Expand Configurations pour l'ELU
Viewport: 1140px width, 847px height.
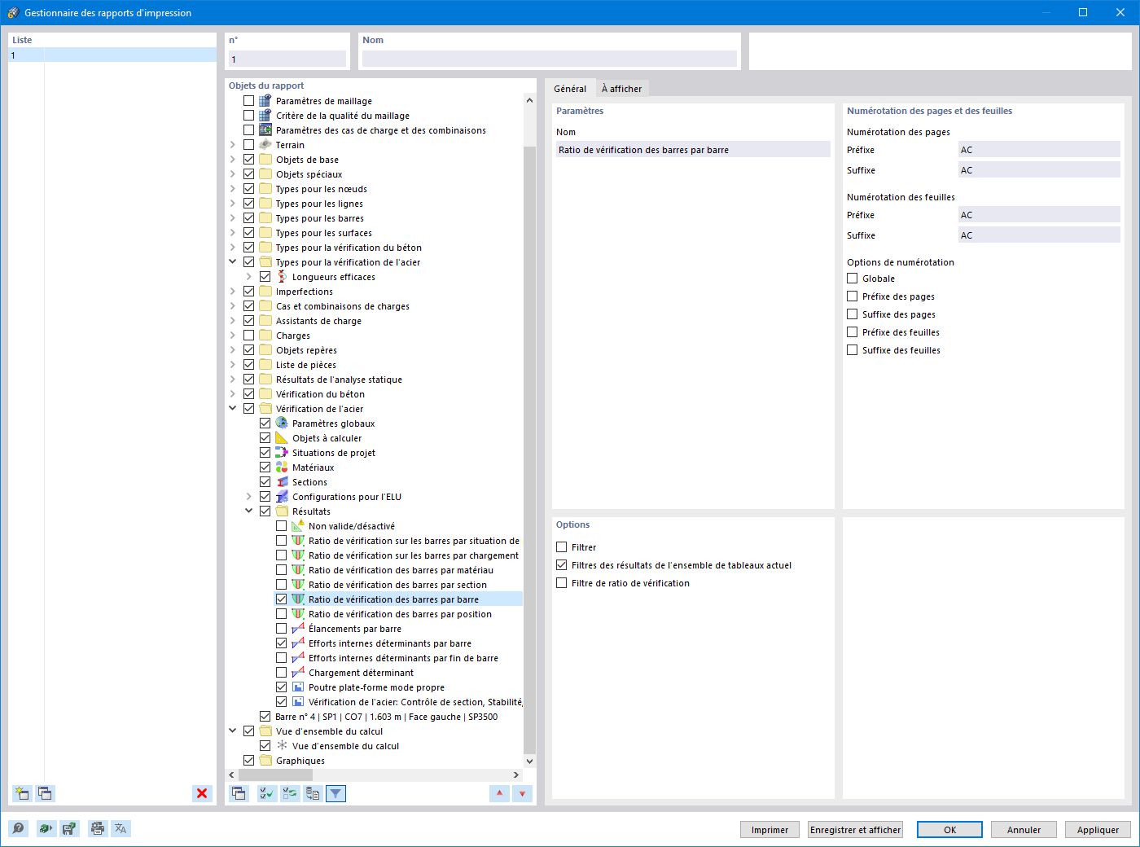coord(249,497)
